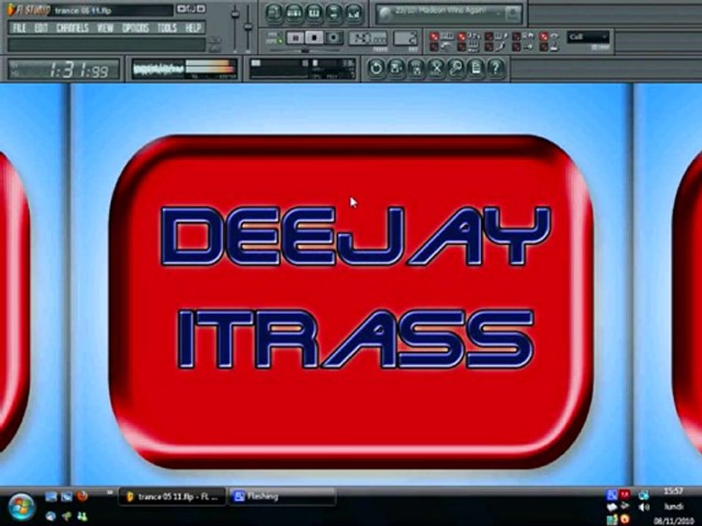Click the question mark help icon
Screen dimensions: 702x526
(496, 69)
